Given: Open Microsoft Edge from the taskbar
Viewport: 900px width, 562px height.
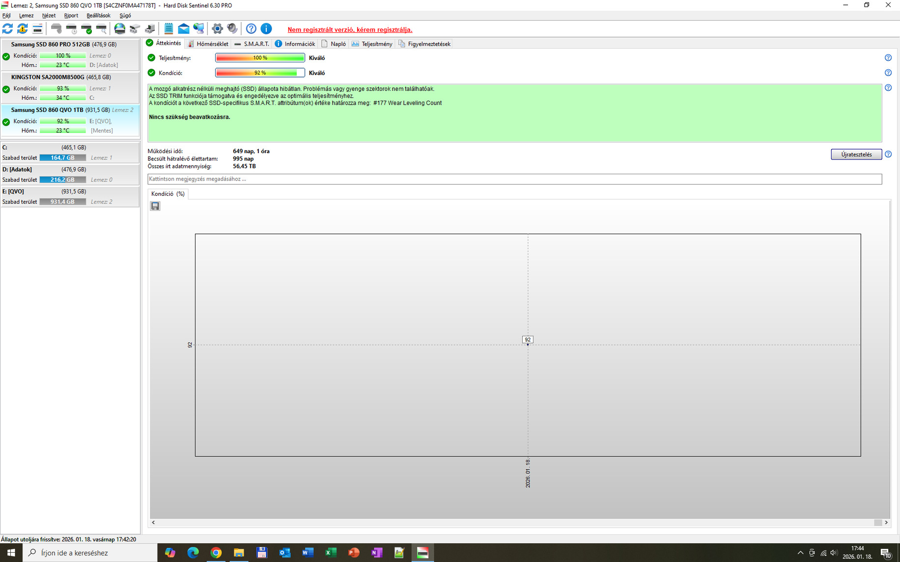Looking at the screenshot, I should point(193,553).
